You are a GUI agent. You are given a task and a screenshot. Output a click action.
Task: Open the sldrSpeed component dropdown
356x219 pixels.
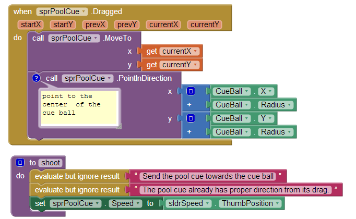pyautogui.click(x=188, y=203)
